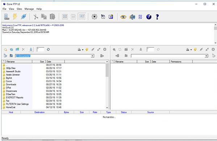Click the blue Core FTP globe logo icon
The image size is (217, 141).
[x=149, y=17]
